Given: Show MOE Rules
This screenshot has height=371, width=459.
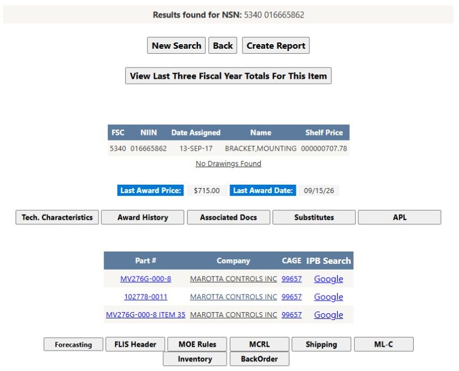Looking at the screenshot, I should coord(197,344).
